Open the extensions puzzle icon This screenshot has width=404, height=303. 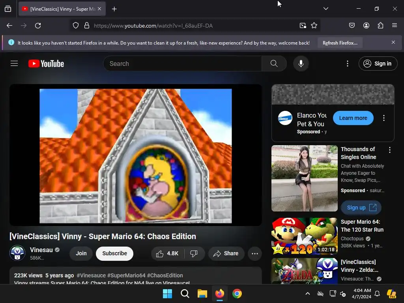[380, 26]
